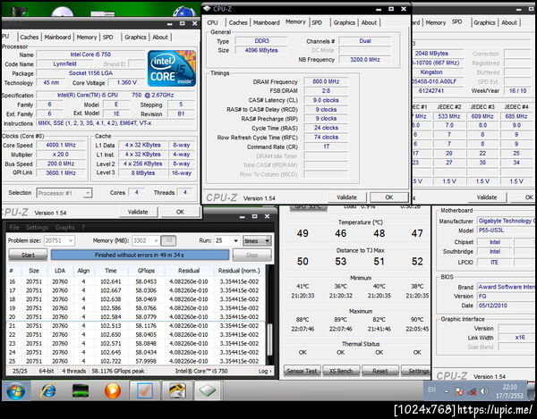Open the '?' help menu in LinX
537x419 pixels.
(83, 227)
